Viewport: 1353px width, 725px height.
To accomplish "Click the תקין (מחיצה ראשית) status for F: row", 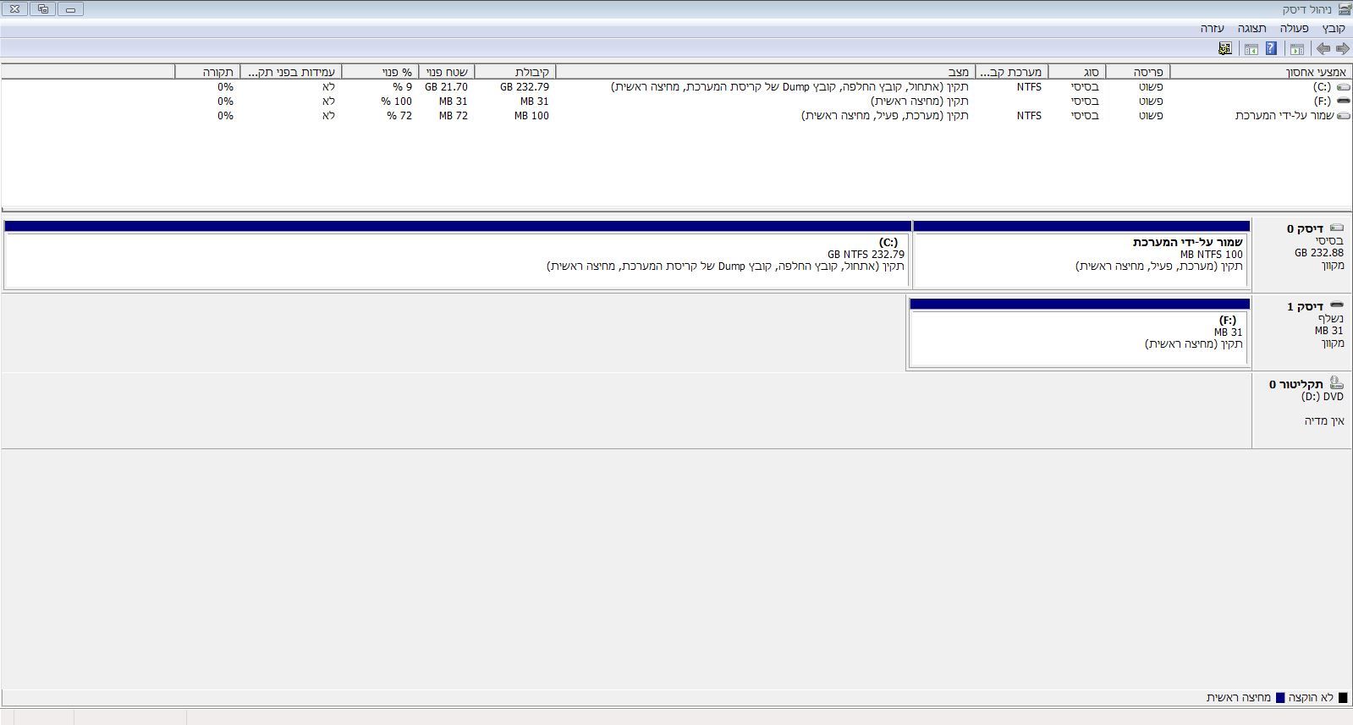I will (x=920, y=101).
